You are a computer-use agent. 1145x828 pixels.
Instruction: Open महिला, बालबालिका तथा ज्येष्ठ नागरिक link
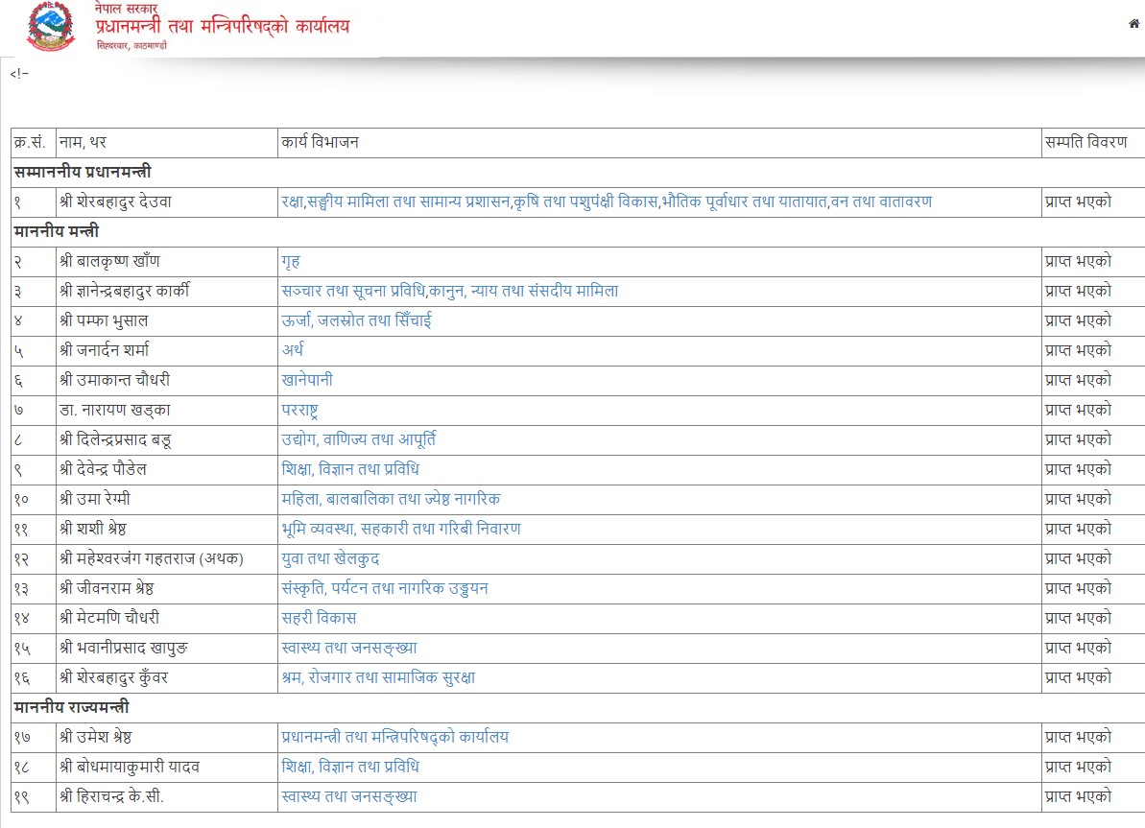click(x=391, y=499)
